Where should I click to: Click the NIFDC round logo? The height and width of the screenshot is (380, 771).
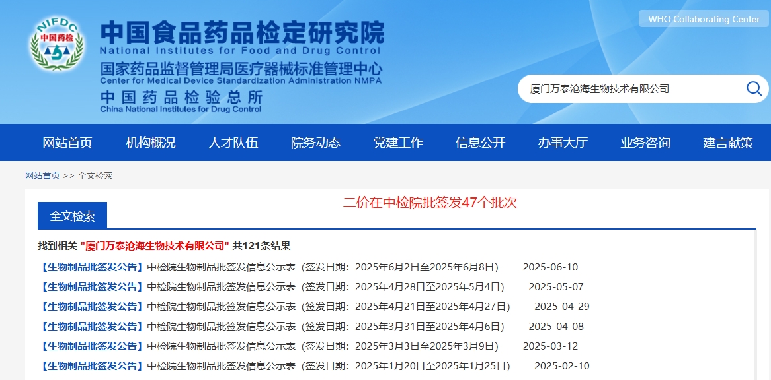(57, 44)
